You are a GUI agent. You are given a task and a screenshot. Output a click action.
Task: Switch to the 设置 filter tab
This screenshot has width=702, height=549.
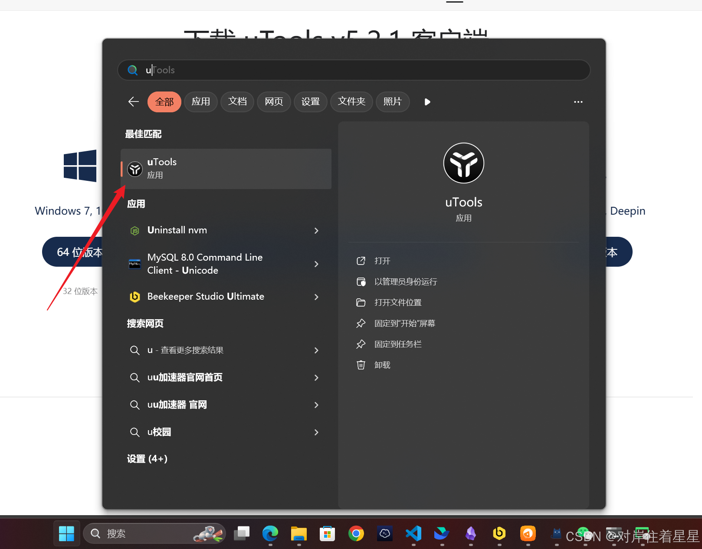point(311,102)
